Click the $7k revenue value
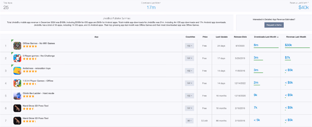This screenshot has height=127, width=312. (287, 57)
